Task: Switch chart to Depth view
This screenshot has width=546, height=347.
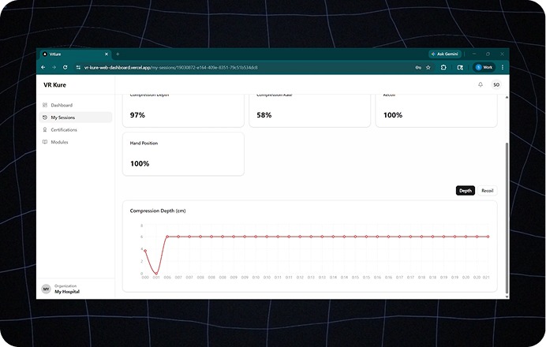Action: 466,191
